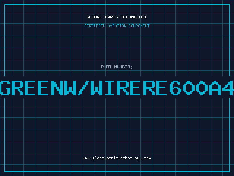
Task: Click the PART NUMBER: label
Action: (x=117, y=67)
